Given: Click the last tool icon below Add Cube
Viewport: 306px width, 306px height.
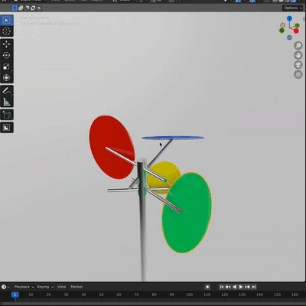Looking at the screenshot, I should coord(6,128).
